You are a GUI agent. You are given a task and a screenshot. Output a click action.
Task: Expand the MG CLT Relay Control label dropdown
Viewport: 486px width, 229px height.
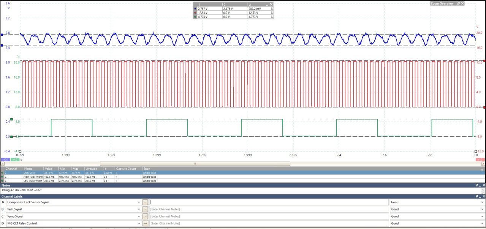coord(139,223)
